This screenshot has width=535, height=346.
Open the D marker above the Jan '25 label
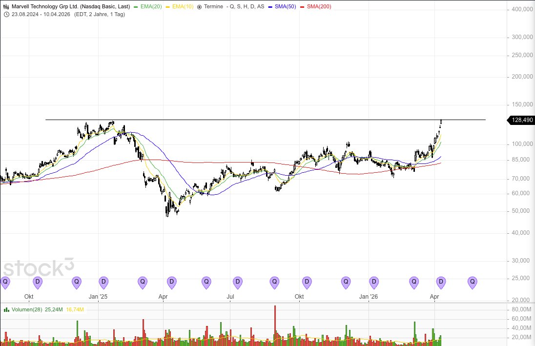pyautogui.click(x=103, y=283)
